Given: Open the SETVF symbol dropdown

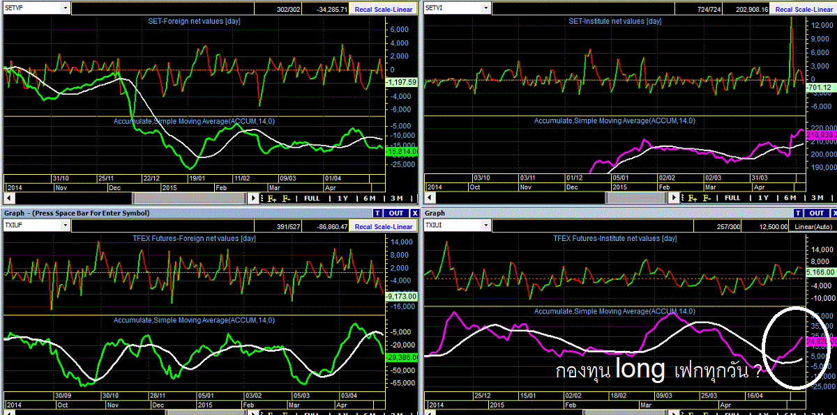Looking at the screenshot, I should coord(66,8).
